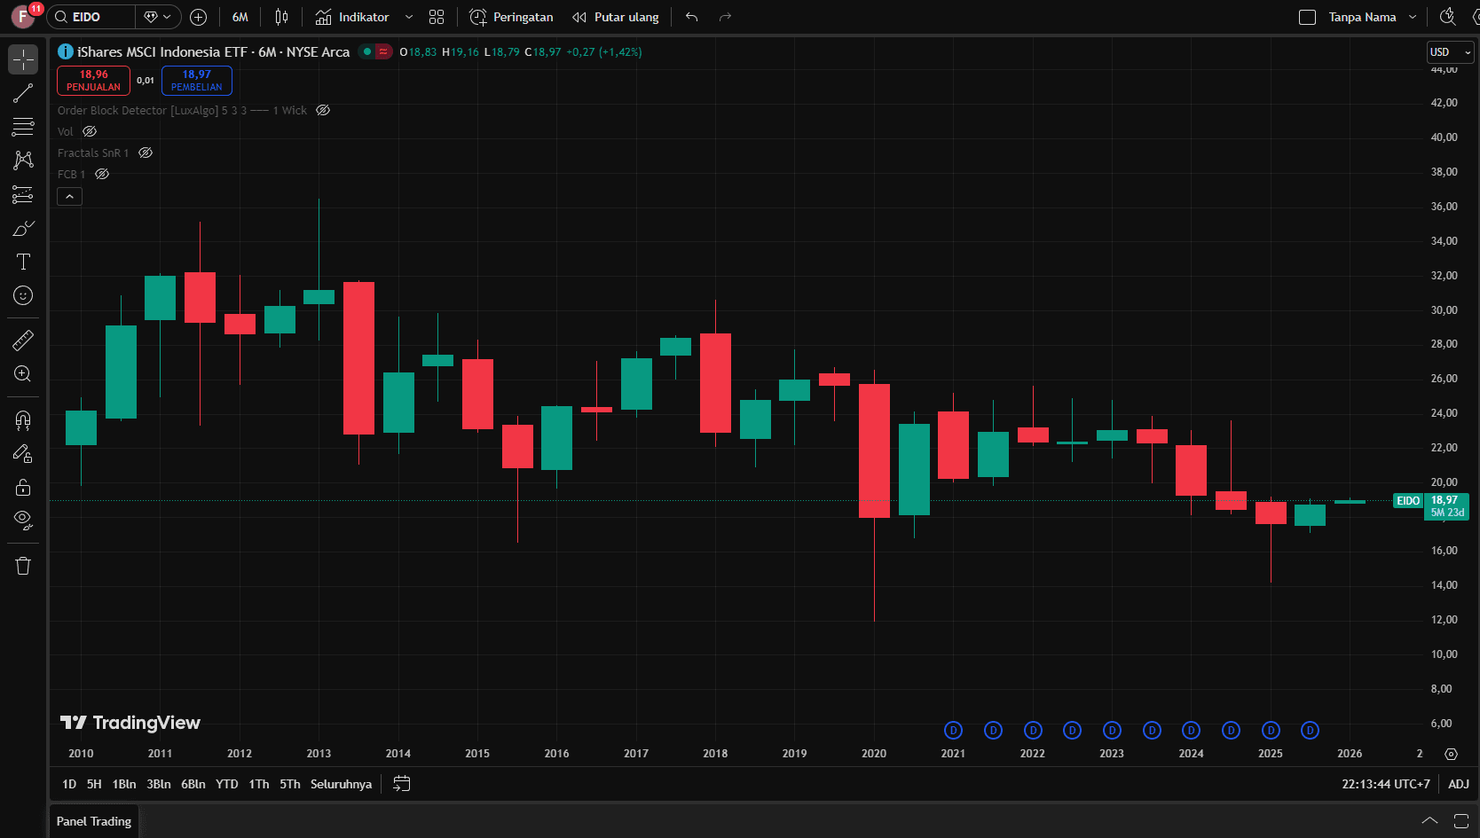Show the Vol indicator
The height and width of the screenshot is (838, 1480).
tap(90, 131)
